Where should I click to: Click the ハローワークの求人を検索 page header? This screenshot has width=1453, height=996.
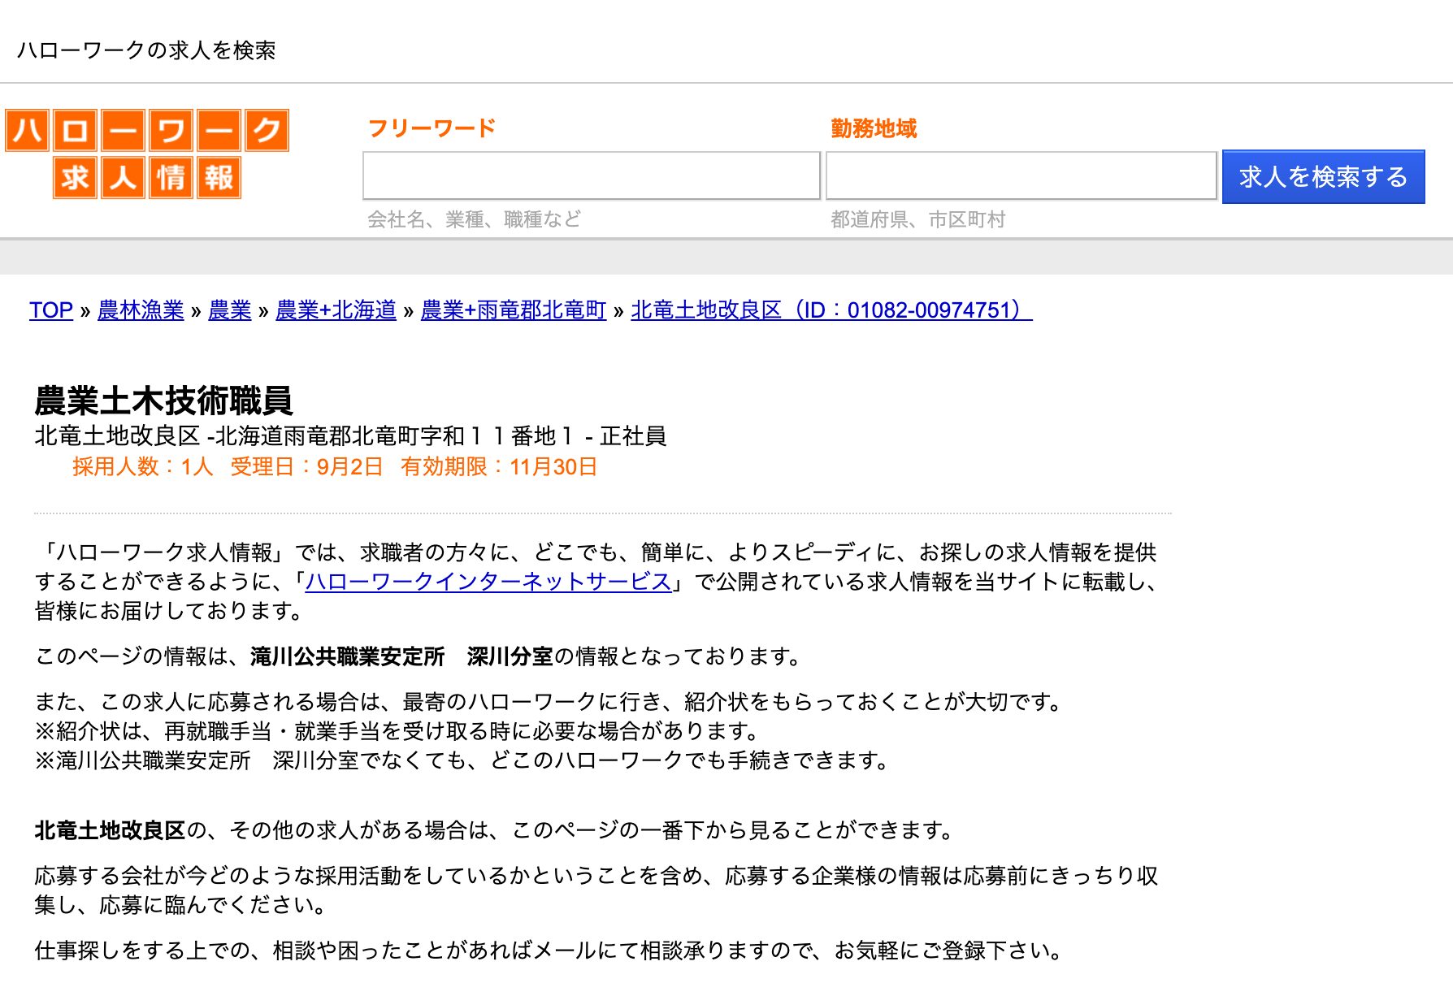click(x=146, y=50)
